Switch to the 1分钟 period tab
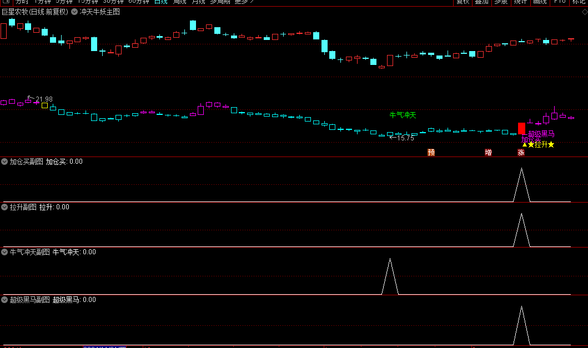 click(x=42, y=2)
